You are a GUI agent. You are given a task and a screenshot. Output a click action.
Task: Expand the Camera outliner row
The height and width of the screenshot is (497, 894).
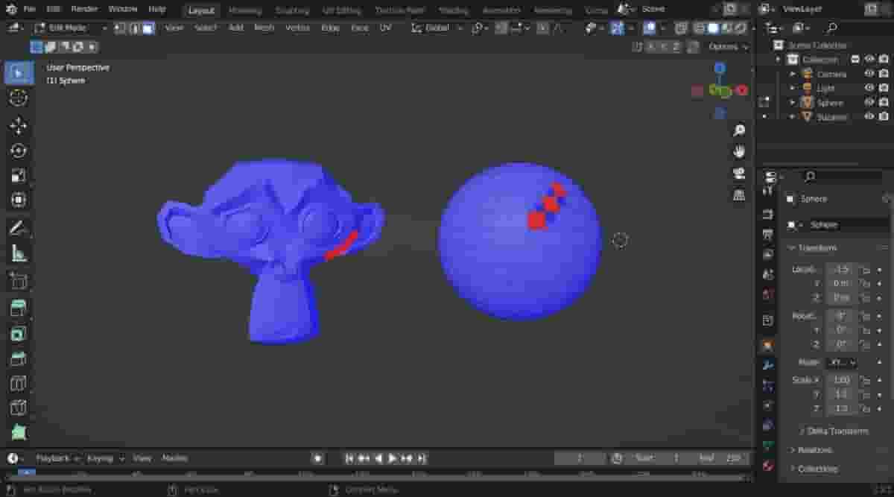coord(793,74)
